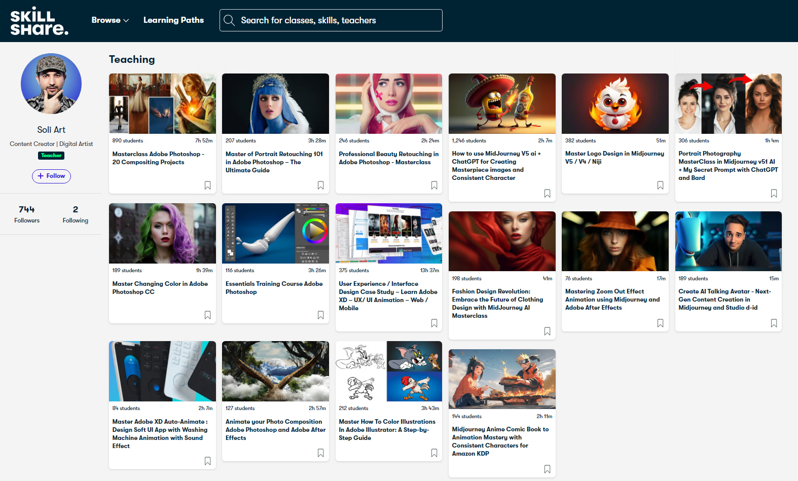The width and height of the screenshot is (798, 481).
Task: View the 744 Followers list
Action: tap(27, 214)
